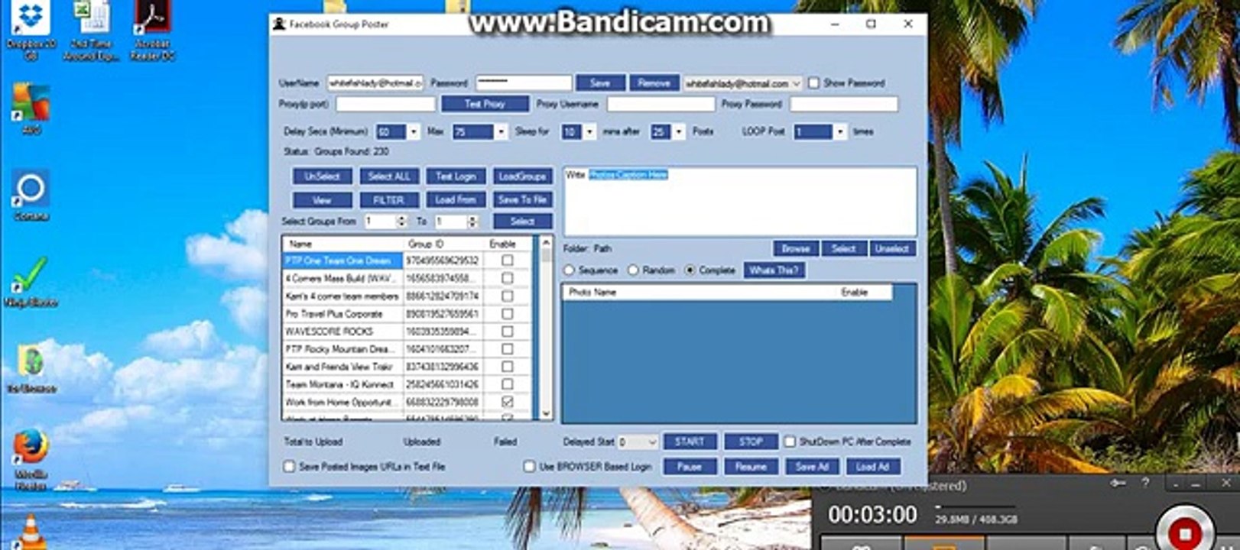Click the group list scroll down arrow
The height and width of the screenshot is (550, 1240).
[546, 413]
